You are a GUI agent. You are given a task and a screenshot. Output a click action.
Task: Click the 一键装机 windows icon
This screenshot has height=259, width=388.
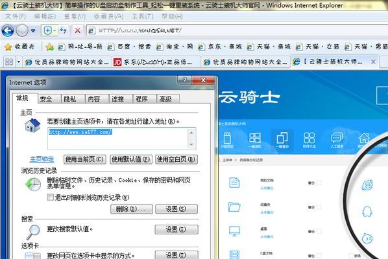coord(255,138)
